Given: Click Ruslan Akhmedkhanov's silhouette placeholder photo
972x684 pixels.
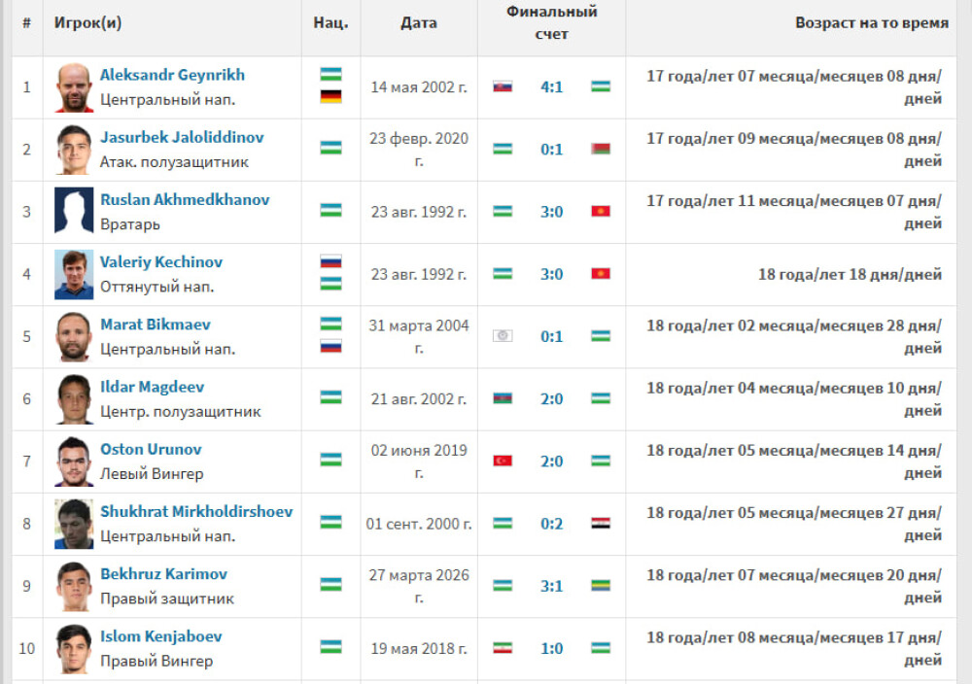Looking at the screenshot, I should pos(74,212).
